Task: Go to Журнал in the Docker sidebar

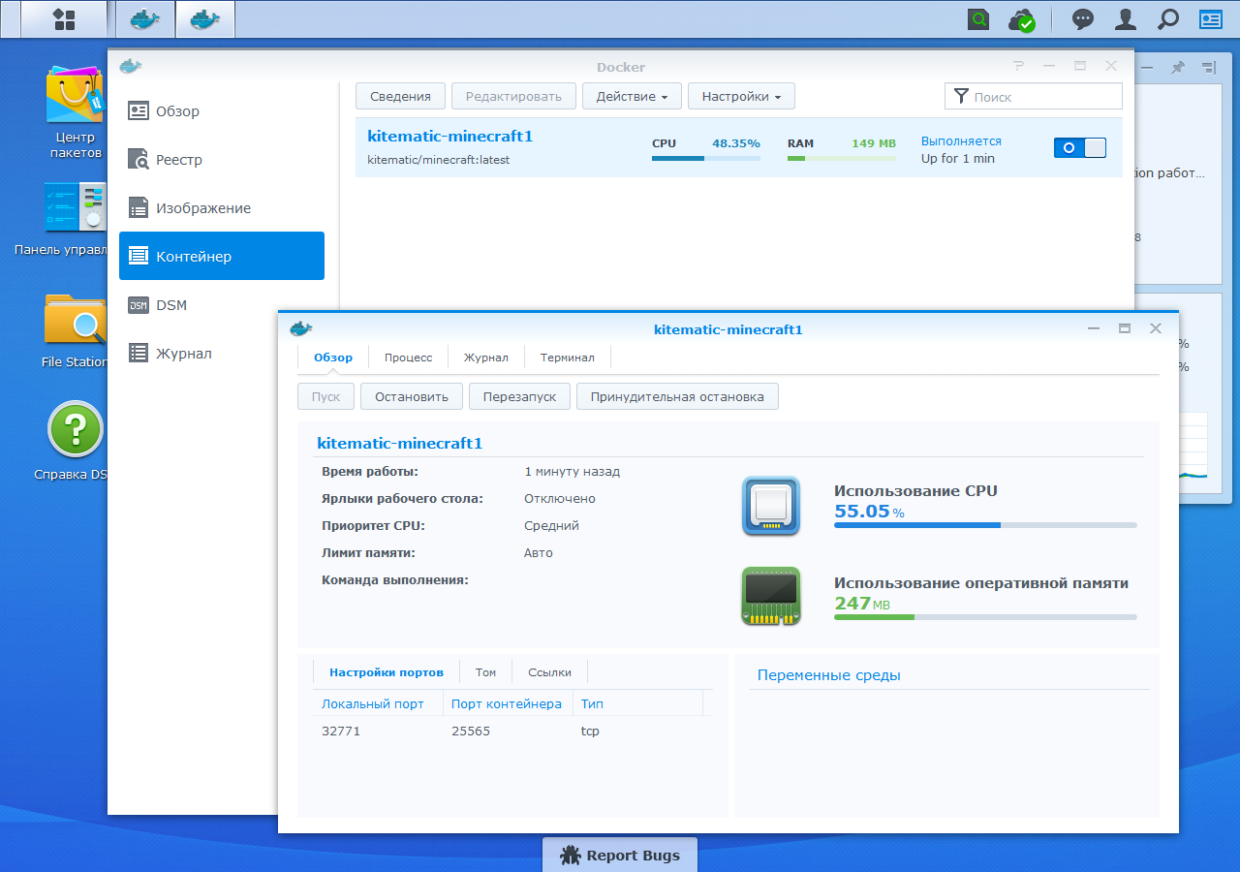Action: pyautogui.click(x=222, y=354)
